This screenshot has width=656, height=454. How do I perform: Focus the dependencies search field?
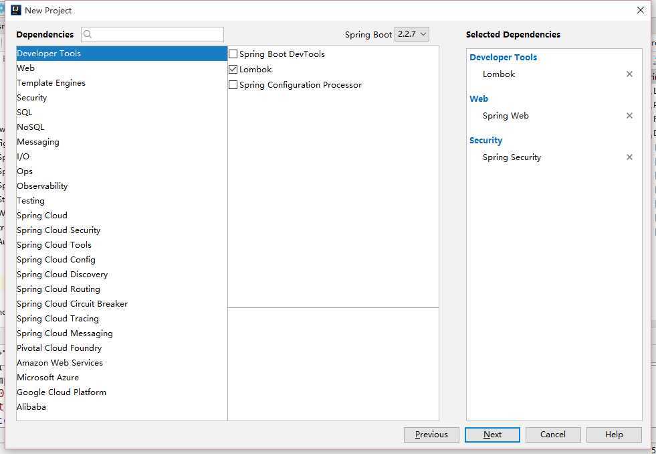(152, 34)
